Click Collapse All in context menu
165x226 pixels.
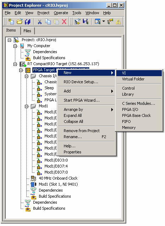pyautogui.click(x=86, y=122)
